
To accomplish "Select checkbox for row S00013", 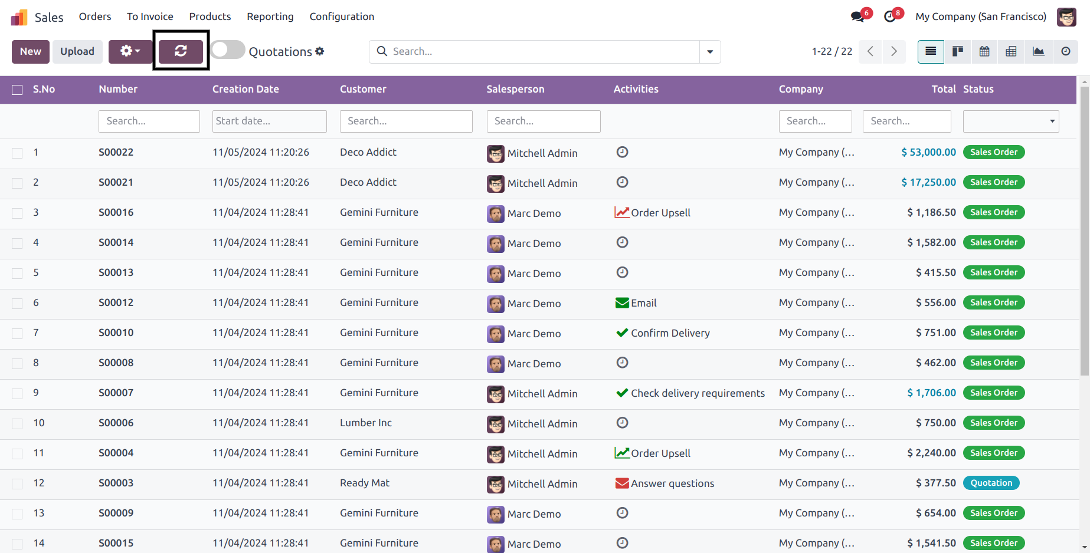I will pos(17,273).
